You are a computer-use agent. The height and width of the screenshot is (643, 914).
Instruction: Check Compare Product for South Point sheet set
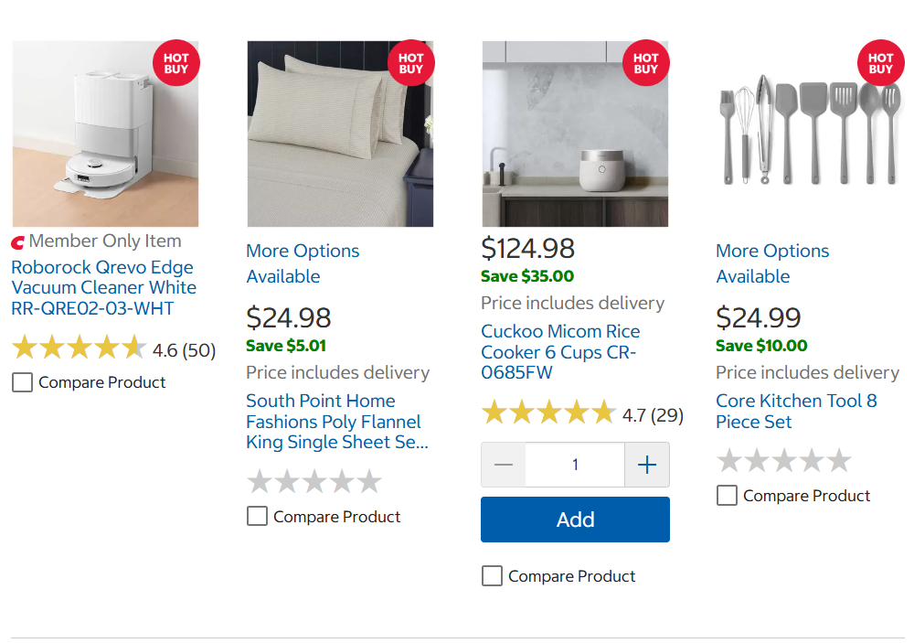(x=257, y=517)
